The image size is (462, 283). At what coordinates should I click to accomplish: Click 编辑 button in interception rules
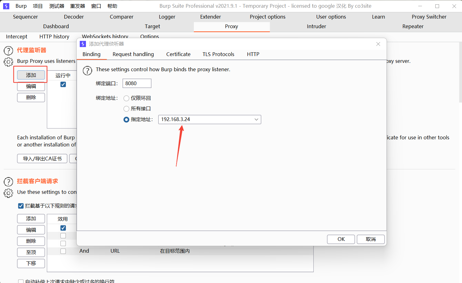(x=31, y=230)
